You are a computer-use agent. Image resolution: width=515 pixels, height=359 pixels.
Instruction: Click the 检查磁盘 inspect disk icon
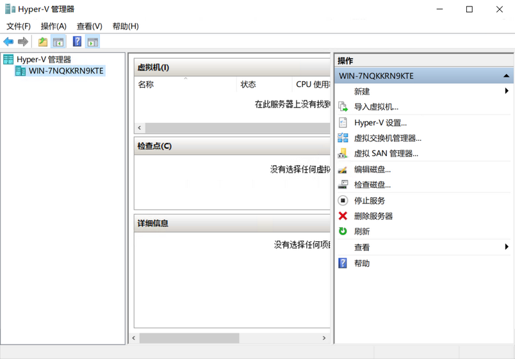pyautogui.click(x=343, y=184)
